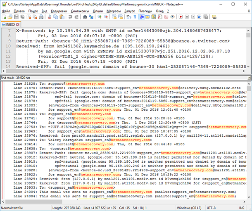Viewport: 252px width, 211px height.
Task: Open the Окна menu
Action: [159, 11]
